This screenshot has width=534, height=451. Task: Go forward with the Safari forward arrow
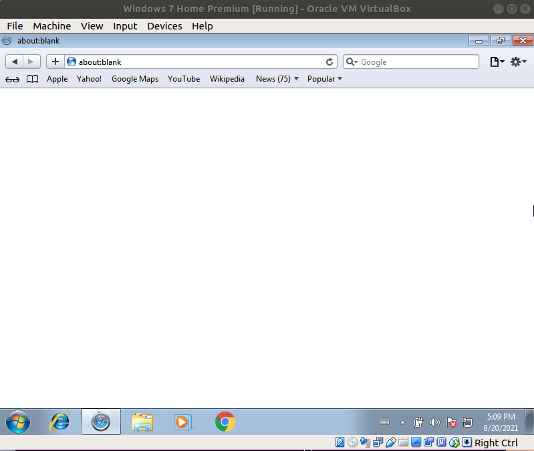tap(31, 62)
